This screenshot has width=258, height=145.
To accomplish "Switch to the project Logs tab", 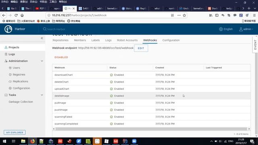I will pos(108,40).
